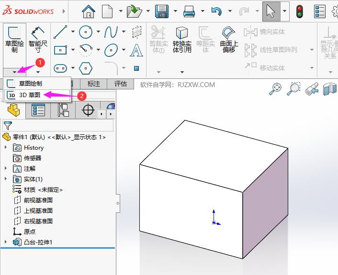Open the Undo history dropdown arrow
This screenshot has height=275, width=338.
tap(230, 11)
